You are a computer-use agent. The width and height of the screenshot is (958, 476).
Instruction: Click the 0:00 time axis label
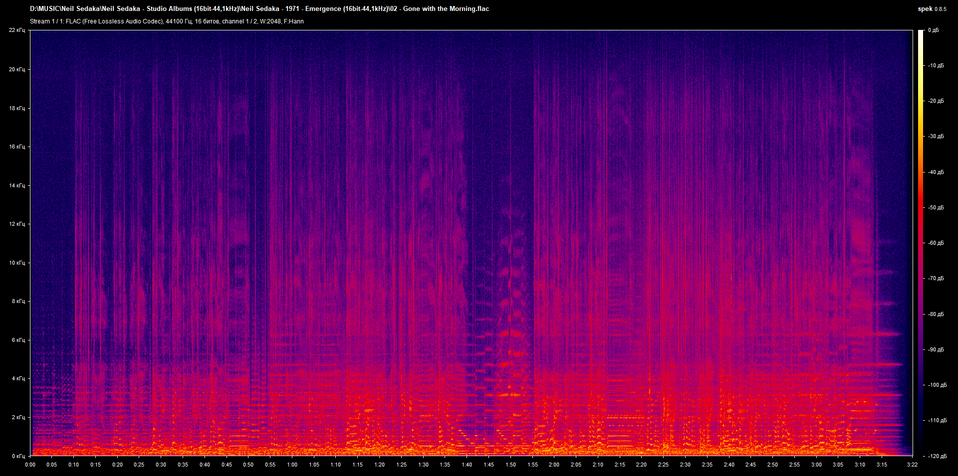[x=30, y=465]
